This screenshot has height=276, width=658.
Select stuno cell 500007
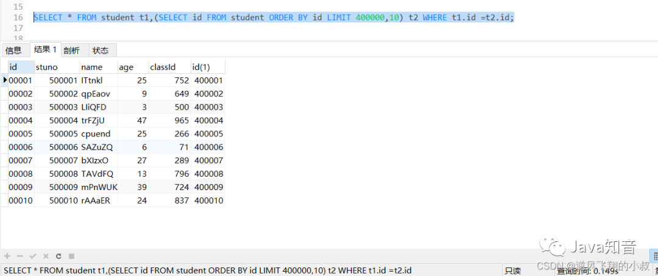tap(57, 160)
